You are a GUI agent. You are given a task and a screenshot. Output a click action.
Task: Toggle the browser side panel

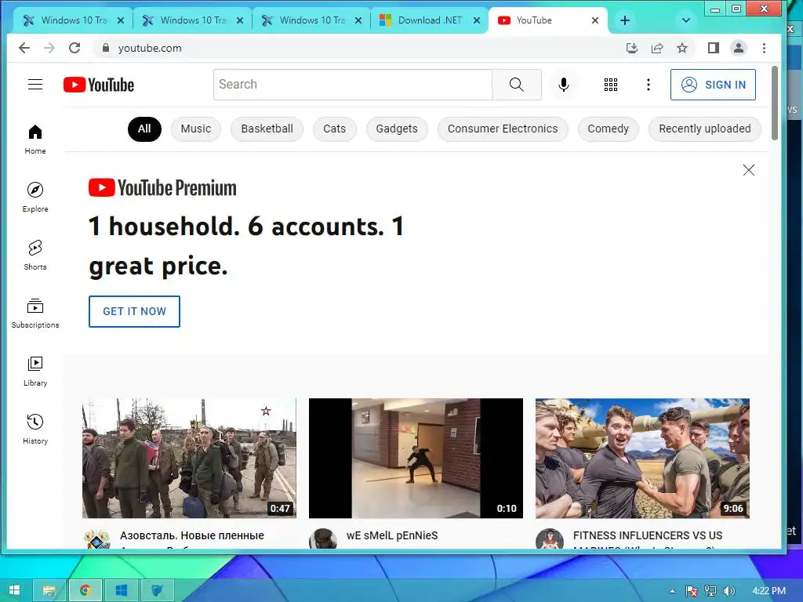click(x=714, y=48)
